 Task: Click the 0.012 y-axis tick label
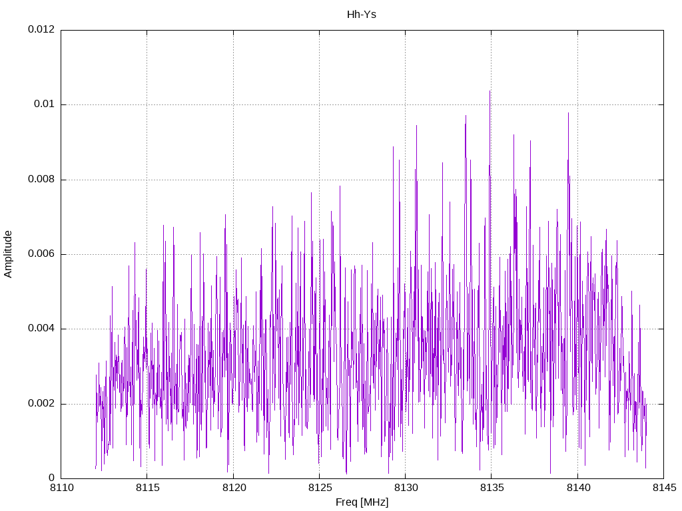coord(41,29)
